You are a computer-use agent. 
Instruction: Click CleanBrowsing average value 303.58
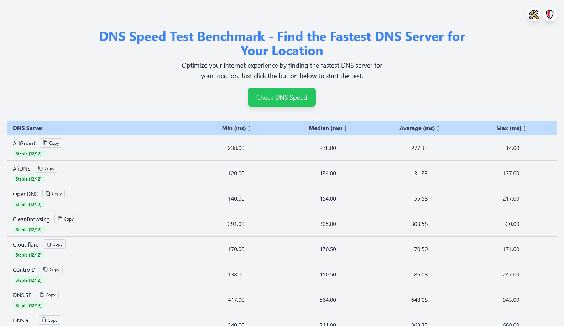click(x=419, y=224)
